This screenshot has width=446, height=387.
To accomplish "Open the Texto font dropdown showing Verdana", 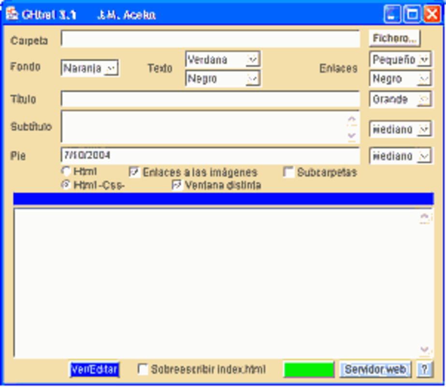I will 222,60.
